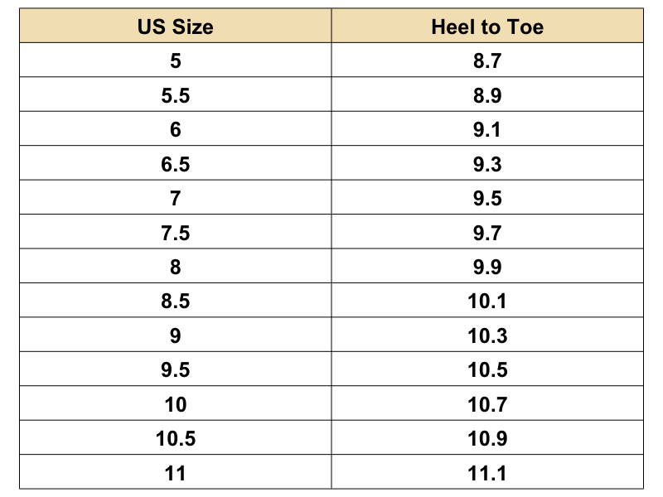Select US Size 6 cell

pyautogui.click(x=175, y=130)
